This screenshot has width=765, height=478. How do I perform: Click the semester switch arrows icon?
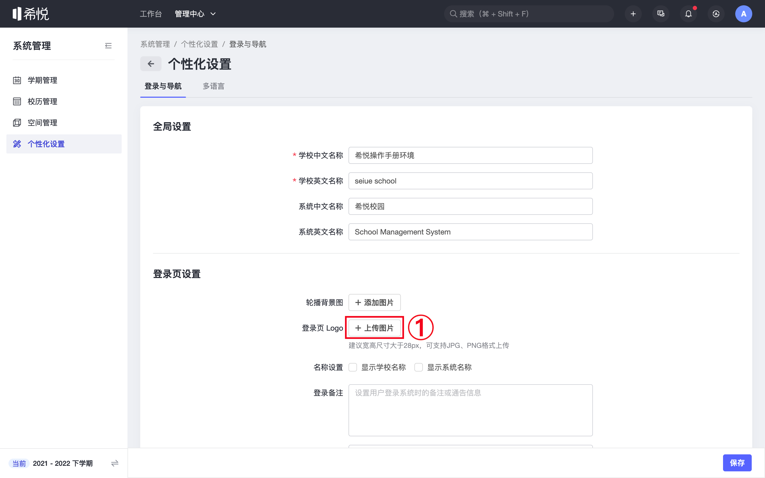click(x=115, y=463)
